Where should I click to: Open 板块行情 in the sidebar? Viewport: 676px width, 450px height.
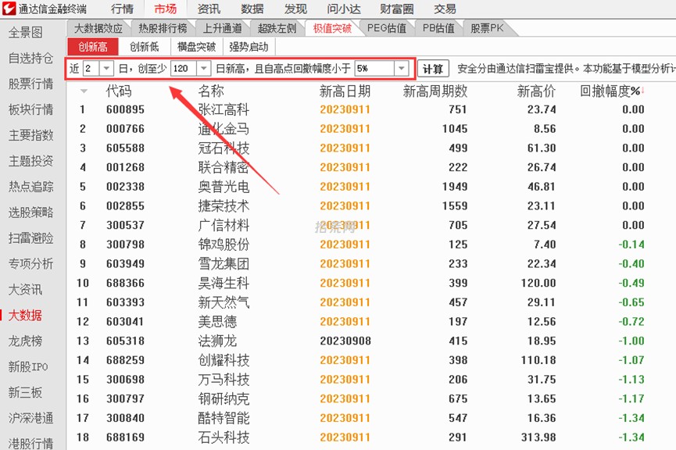tap(31, 109)
